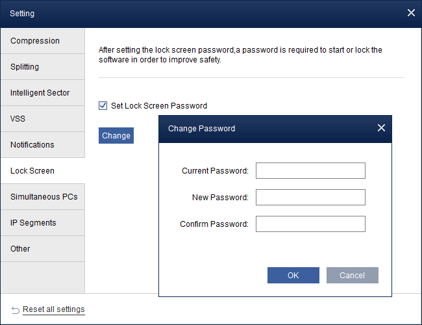Close the Change Password dialog

tap(381, 128)
